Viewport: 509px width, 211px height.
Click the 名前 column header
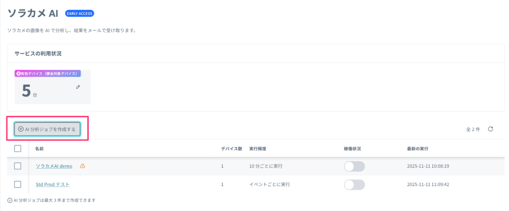[39, 149]
